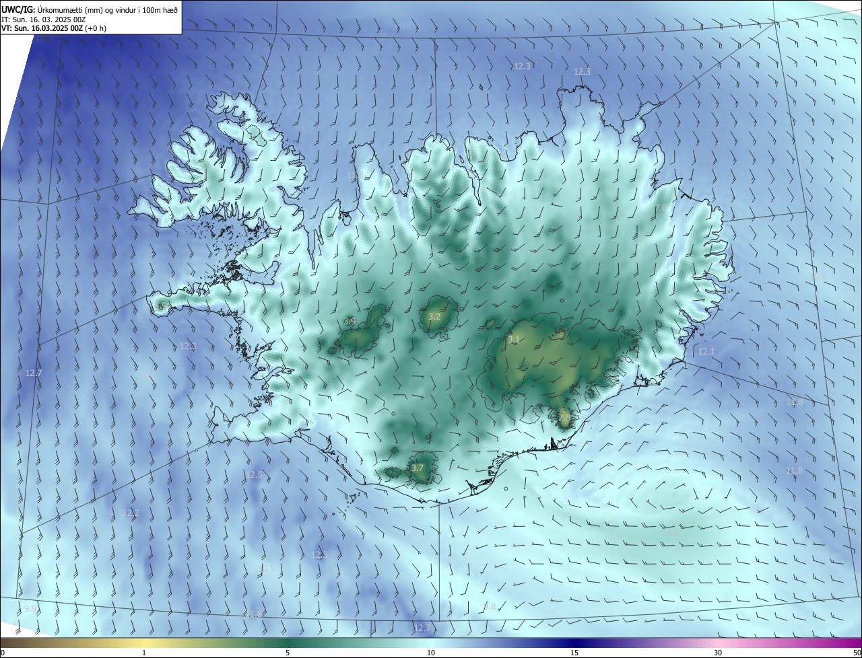Image resolution: width=862 pixels, height=658 pixels.
Task: Click the 3.1 value on the large glacier
Action: 514,340
